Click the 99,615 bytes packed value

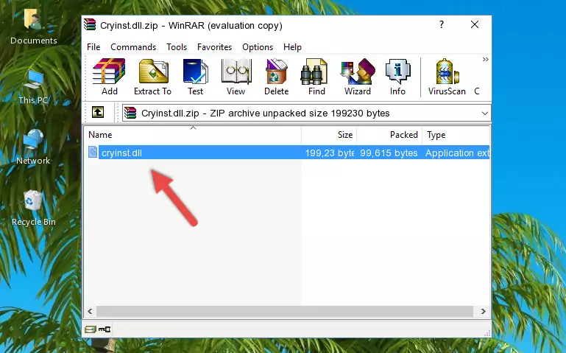389,153
